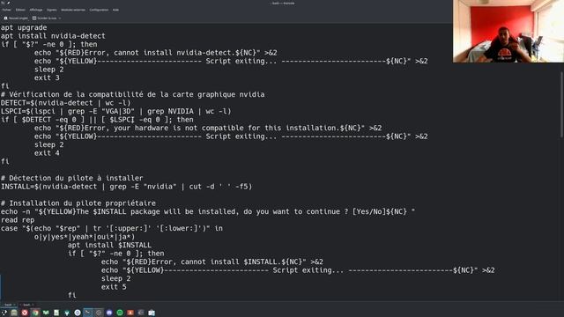This screenshot has height=317, width=564.
Task: Click the orange taskbar application icon
Action: coord(130,313)
